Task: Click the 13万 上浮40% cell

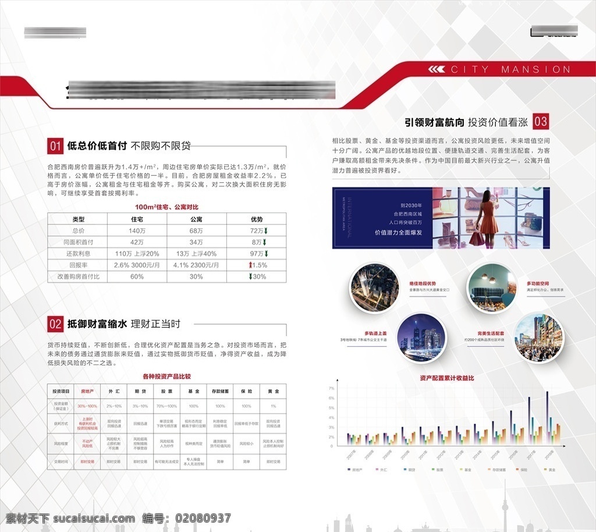Action: (196, 253)
